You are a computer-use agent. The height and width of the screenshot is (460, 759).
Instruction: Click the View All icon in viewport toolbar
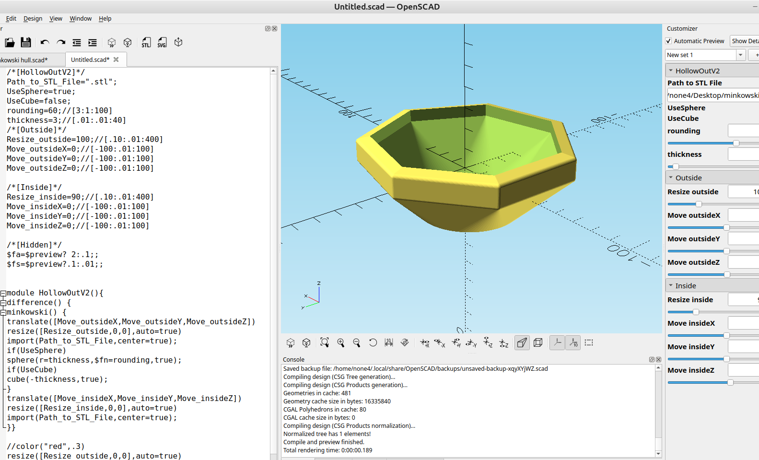[325, 342]
